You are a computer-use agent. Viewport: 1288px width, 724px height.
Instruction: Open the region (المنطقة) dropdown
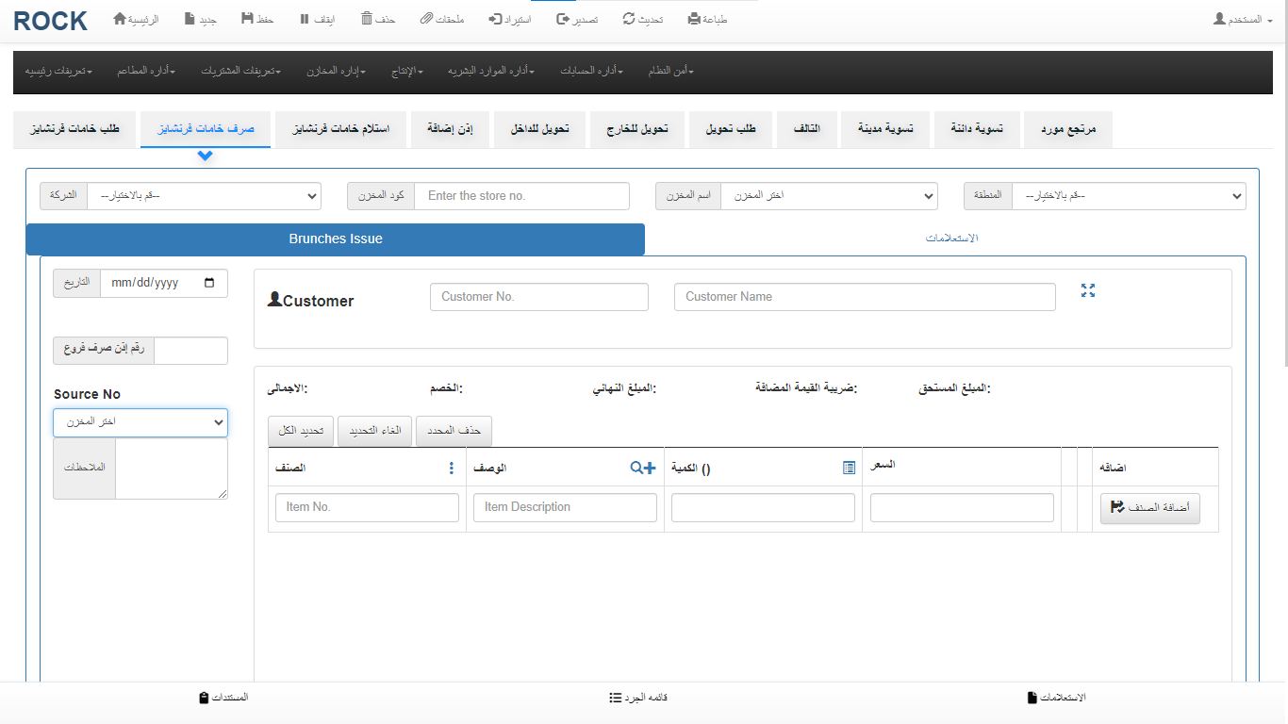coord(1129,196)
